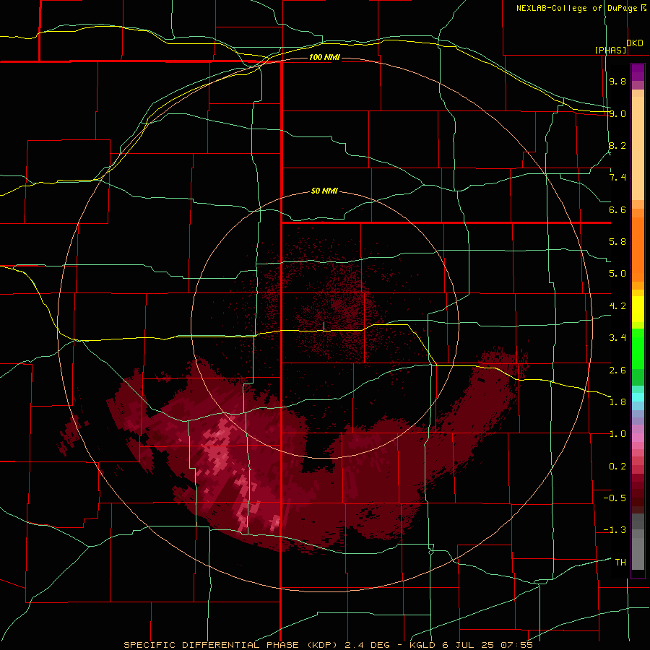Click the 2.6 value on color scale
The image size is (650, 650).
(617, 370)
